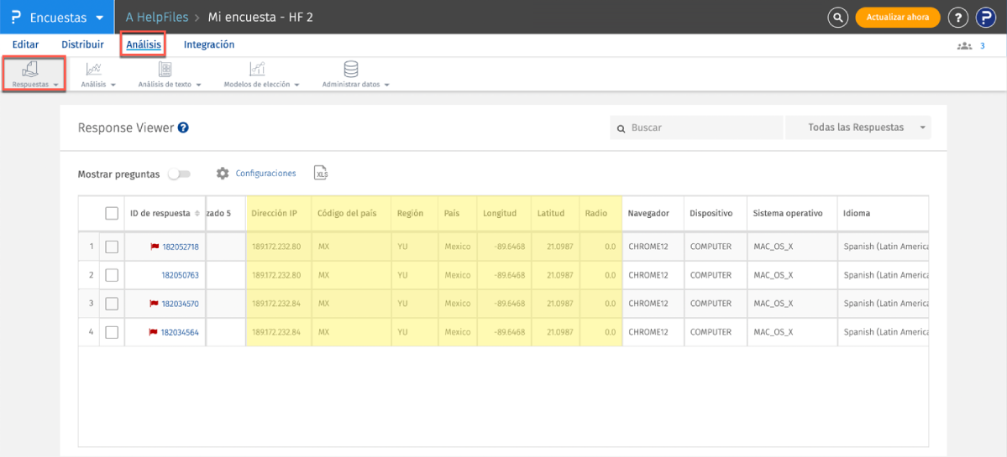Viewport: 1007px width, 457px height.
Task: Select the checkbox for response 182034564
Action: 112,333
